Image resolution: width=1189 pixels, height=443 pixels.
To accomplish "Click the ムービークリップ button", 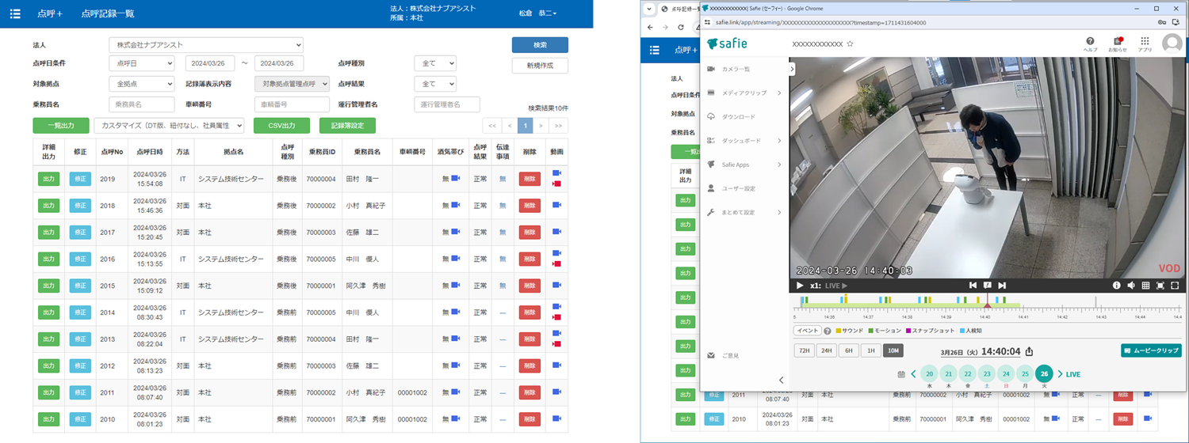I will (1151, 350).
